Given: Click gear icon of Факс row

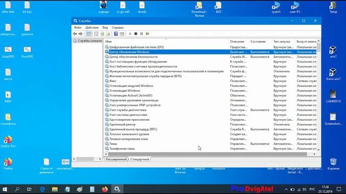Looking at the screenshot, I should point(107,81).
